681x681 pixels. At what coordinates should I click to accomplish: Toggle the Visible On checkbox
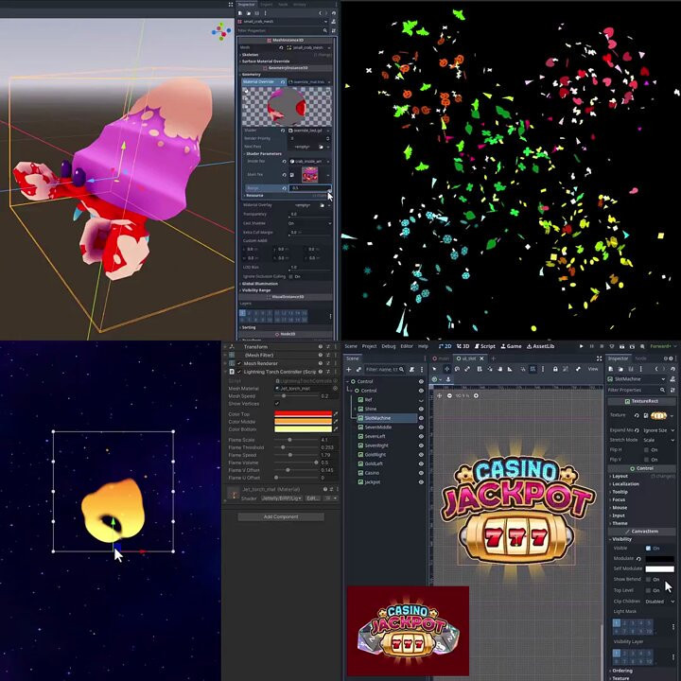point(648,548)
